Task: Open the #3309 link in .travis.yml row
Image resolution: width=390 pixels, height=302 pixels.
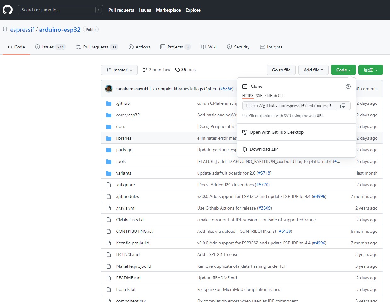Action: [x=265, y=208]
